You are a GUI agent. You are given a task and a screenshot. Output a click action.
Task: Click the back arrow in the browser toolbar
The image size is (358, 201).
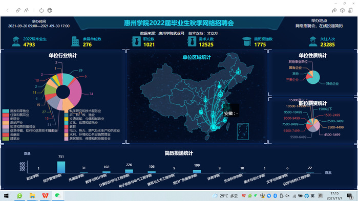8,10
